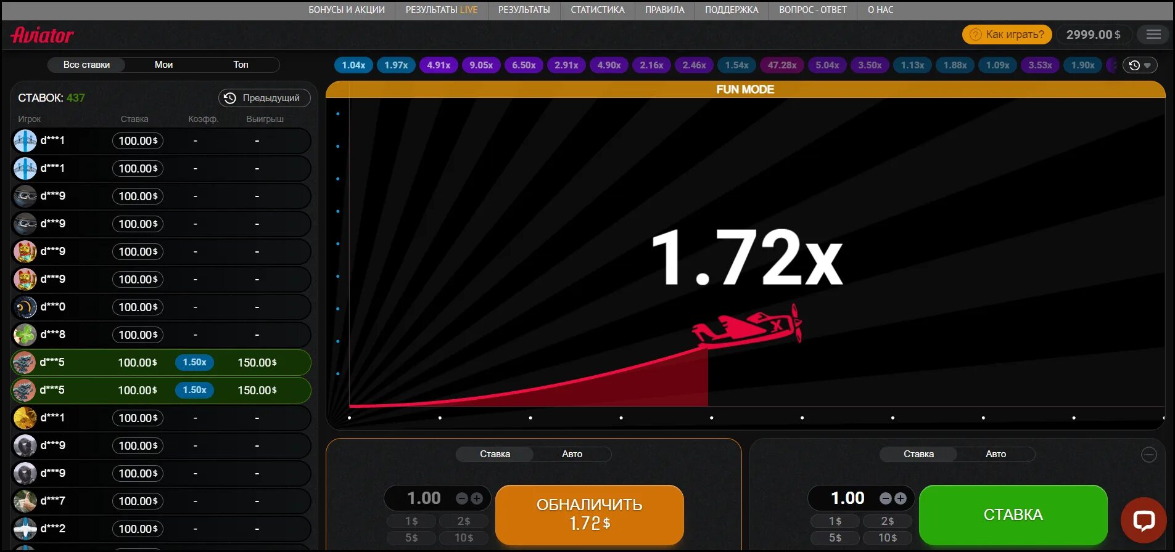Screen dimensions: 1175x552
Task: Select 5$ quick bet in left panel
Action: (411, 538)
